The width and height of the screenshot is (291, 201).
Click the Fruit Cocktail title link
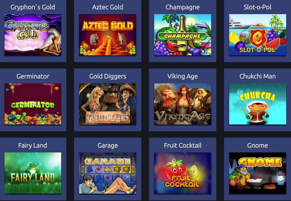(x=183, y=145)
